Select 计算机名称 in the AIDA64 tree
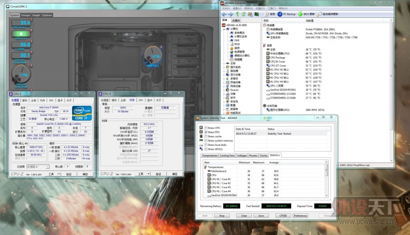This screenshot has width=410, height=235. (239, 36)
